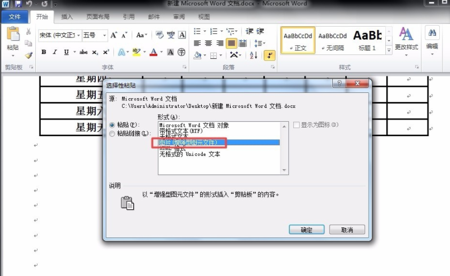The height and width of the screenshot is (276, 450).
Task: Switch to the Page Layout (页面布局) tab
Action: click(98, 17)
